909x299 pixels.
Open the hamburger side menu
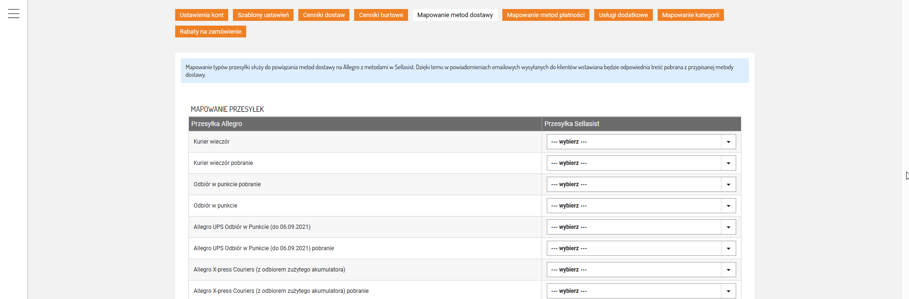[x=14, y=14]
